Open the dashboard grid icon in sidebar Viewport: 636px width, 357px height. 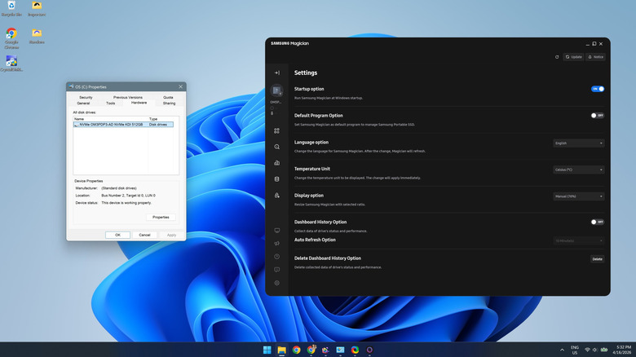(276, 130)
